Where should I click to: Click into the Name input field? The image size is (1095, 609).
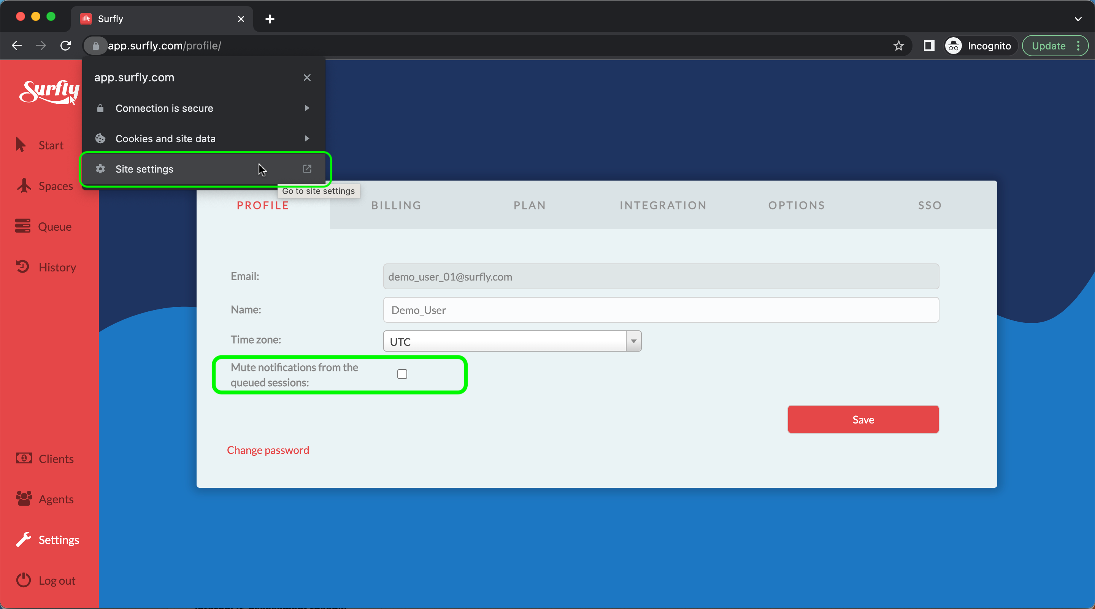(660, 310)
